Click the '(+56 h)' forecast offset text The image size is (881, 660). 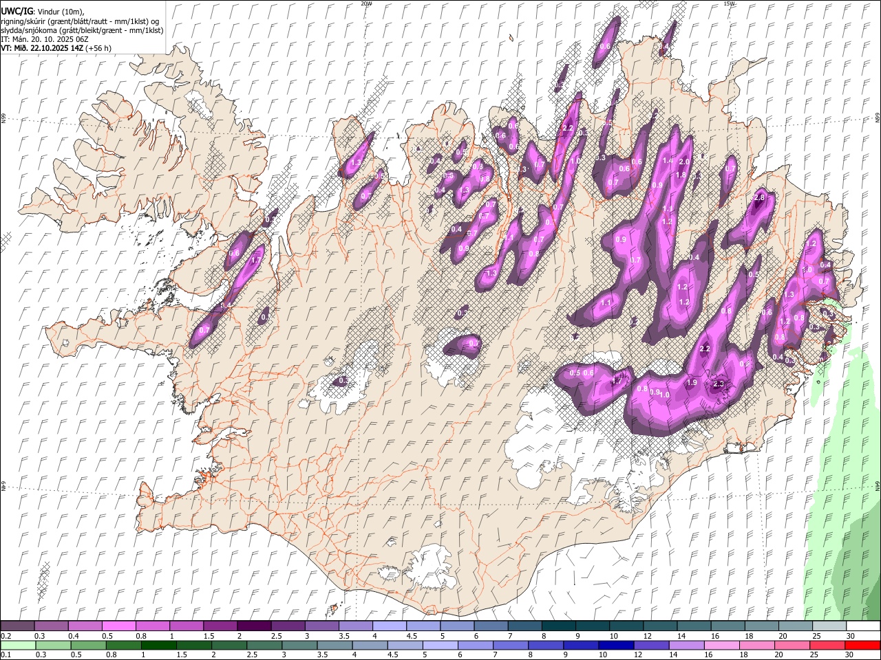click(98, 48)
